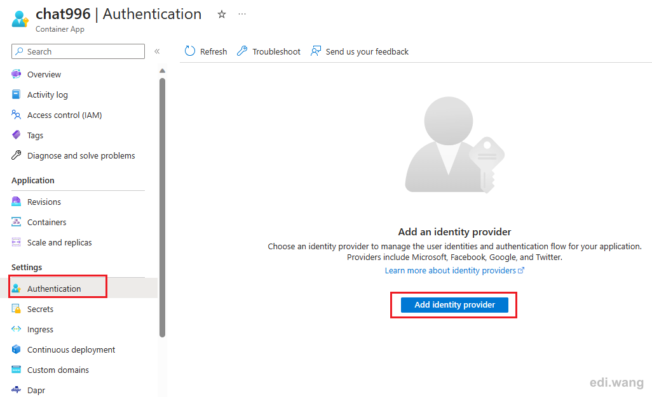Open Learn more about identity providers link
The width and height of the screenshot is (652, 397).
[454, 270]
